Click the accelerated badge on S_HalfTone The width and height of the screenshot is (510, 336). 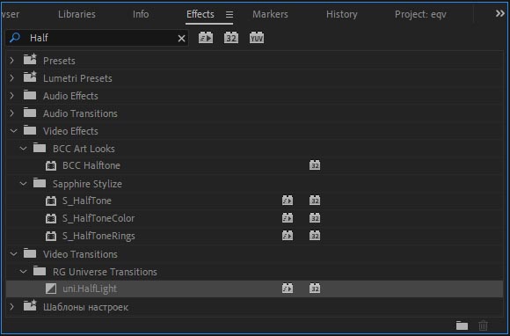click(x=288, y=201)
